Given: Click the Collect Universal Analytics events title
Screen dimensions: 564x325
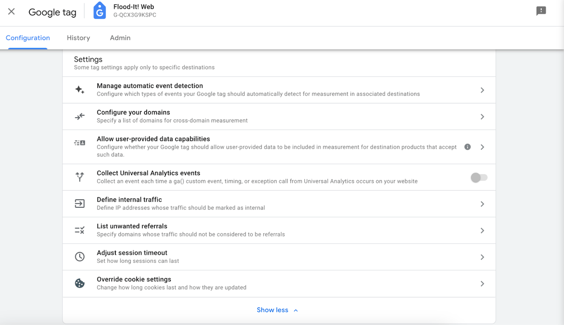Looking at the screenshot, I should point(148,173).
